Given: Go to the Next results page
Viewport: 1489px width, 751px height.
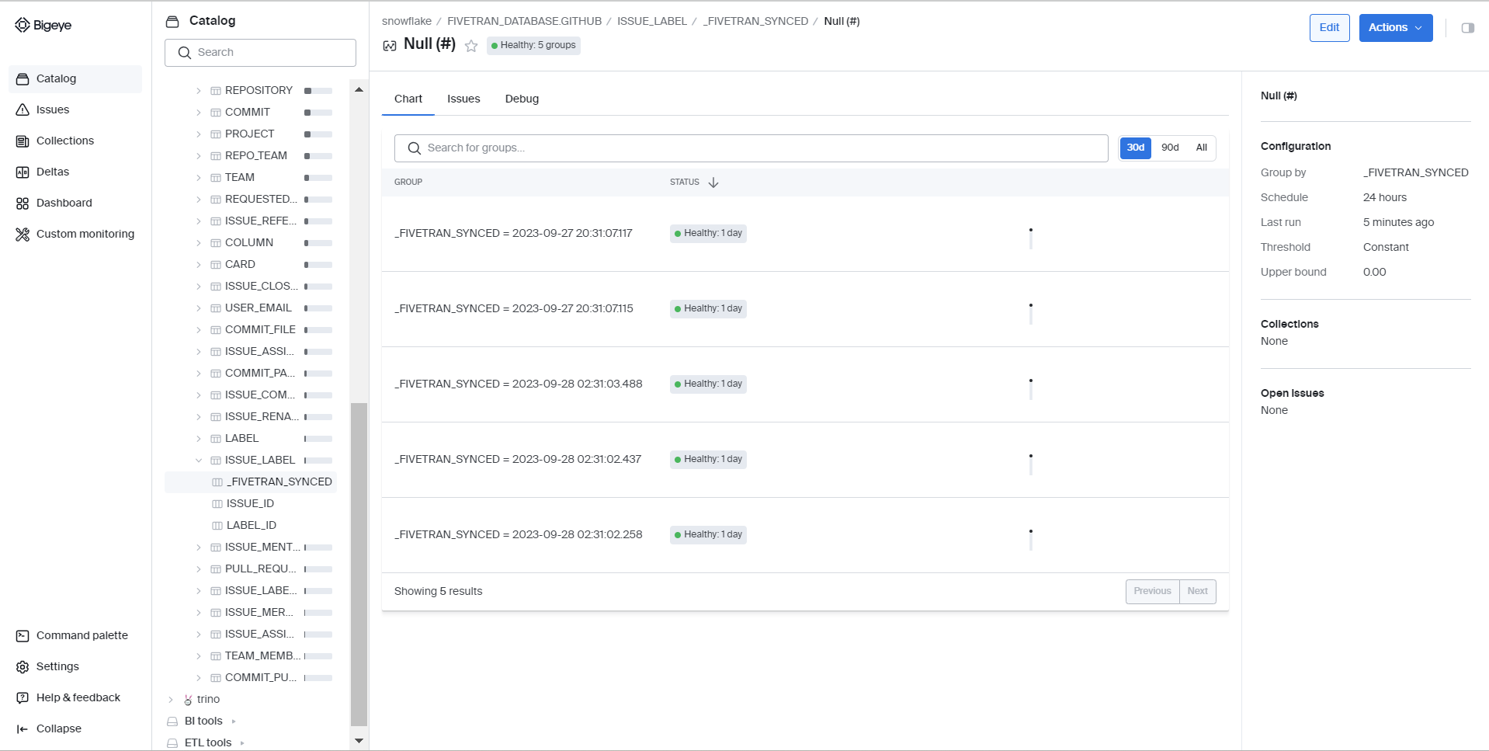Looking at the screenshot, I should click(x=1198, y=592).
